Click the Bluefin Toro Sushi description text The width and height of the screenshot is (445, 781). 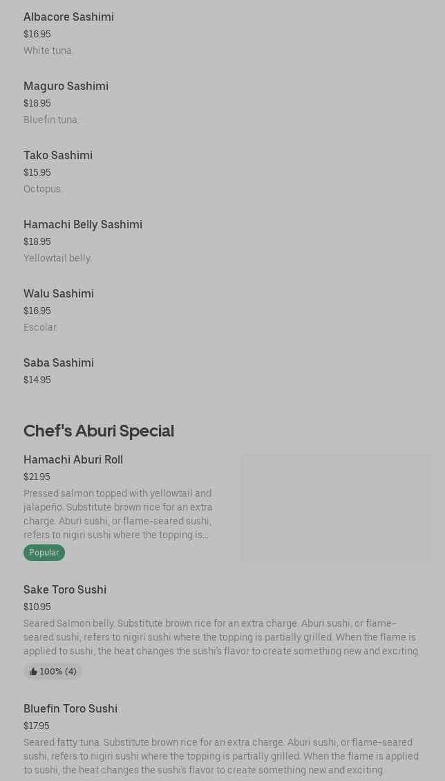coord(221,756)
